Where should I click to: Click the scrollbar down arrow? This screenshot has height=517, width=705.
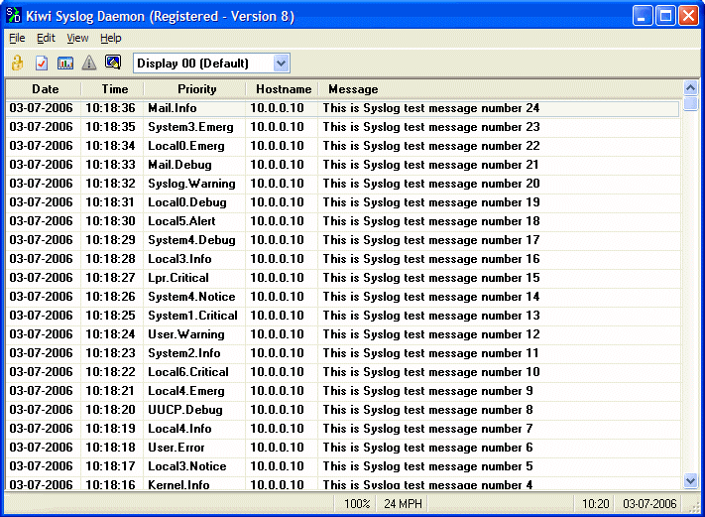point(690,480)
